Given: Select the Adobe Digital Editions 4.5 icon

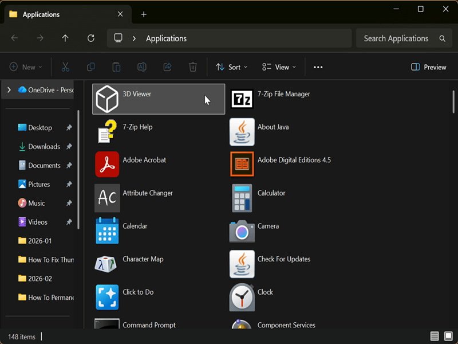Looking at the screenshot, I should (x=242, y=165).
